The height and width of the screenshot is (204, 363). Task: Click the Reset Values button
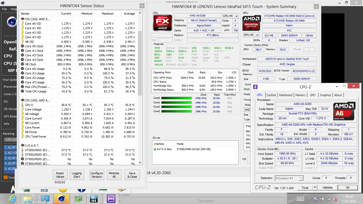pyautogui.click(x=60, y=175)
